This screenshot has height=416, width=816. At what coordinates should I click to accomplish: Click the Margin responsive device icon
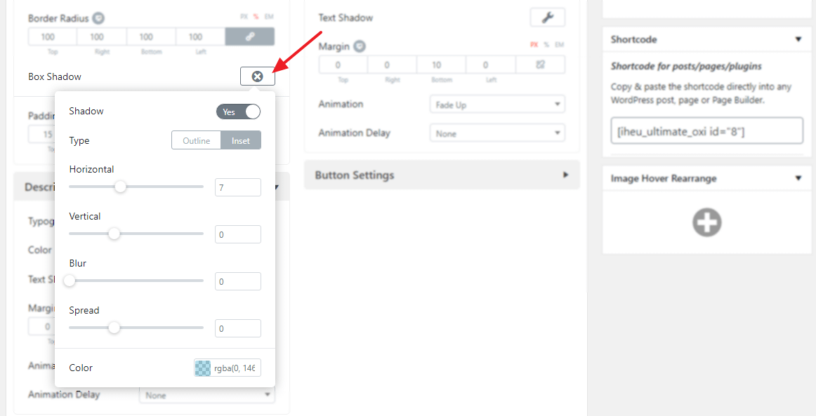(360, 46)
